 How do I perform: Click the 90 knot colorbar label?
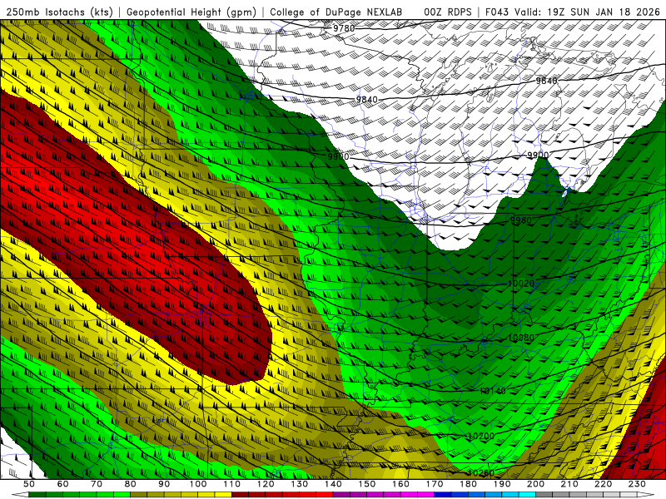coord(164,484)
